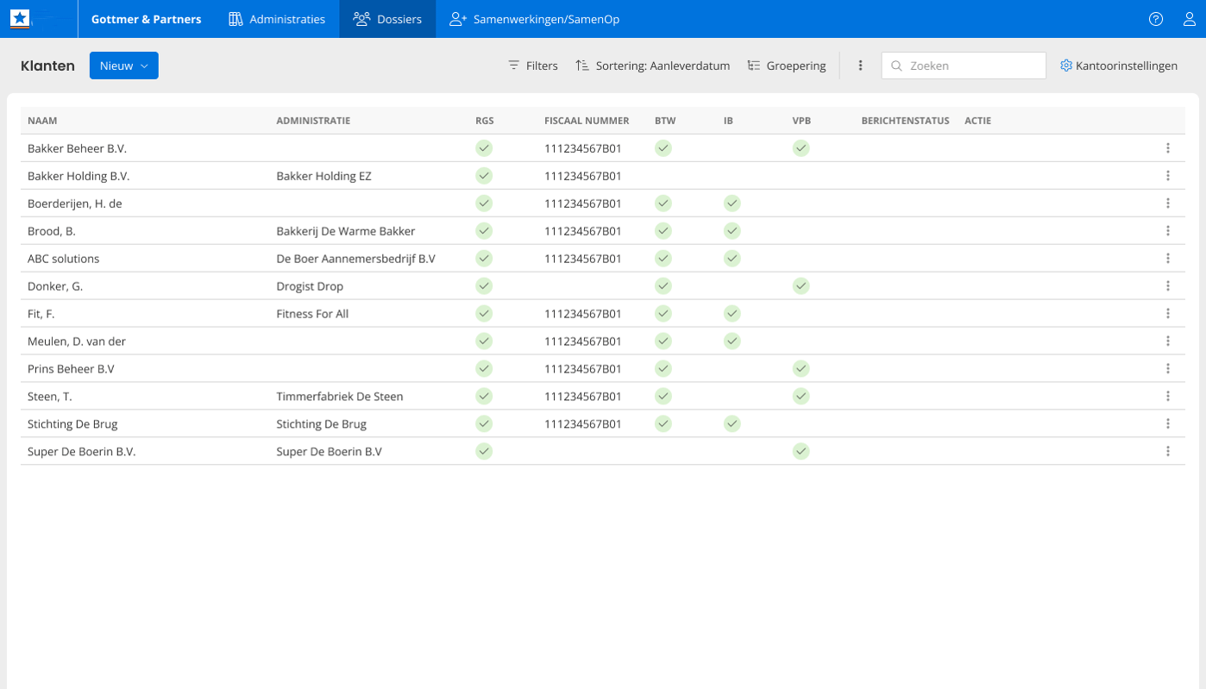
Task: Toggle the IB checkmark for Boerderijen, H. de
Action: pyautogui.click(x=732, y=203)
